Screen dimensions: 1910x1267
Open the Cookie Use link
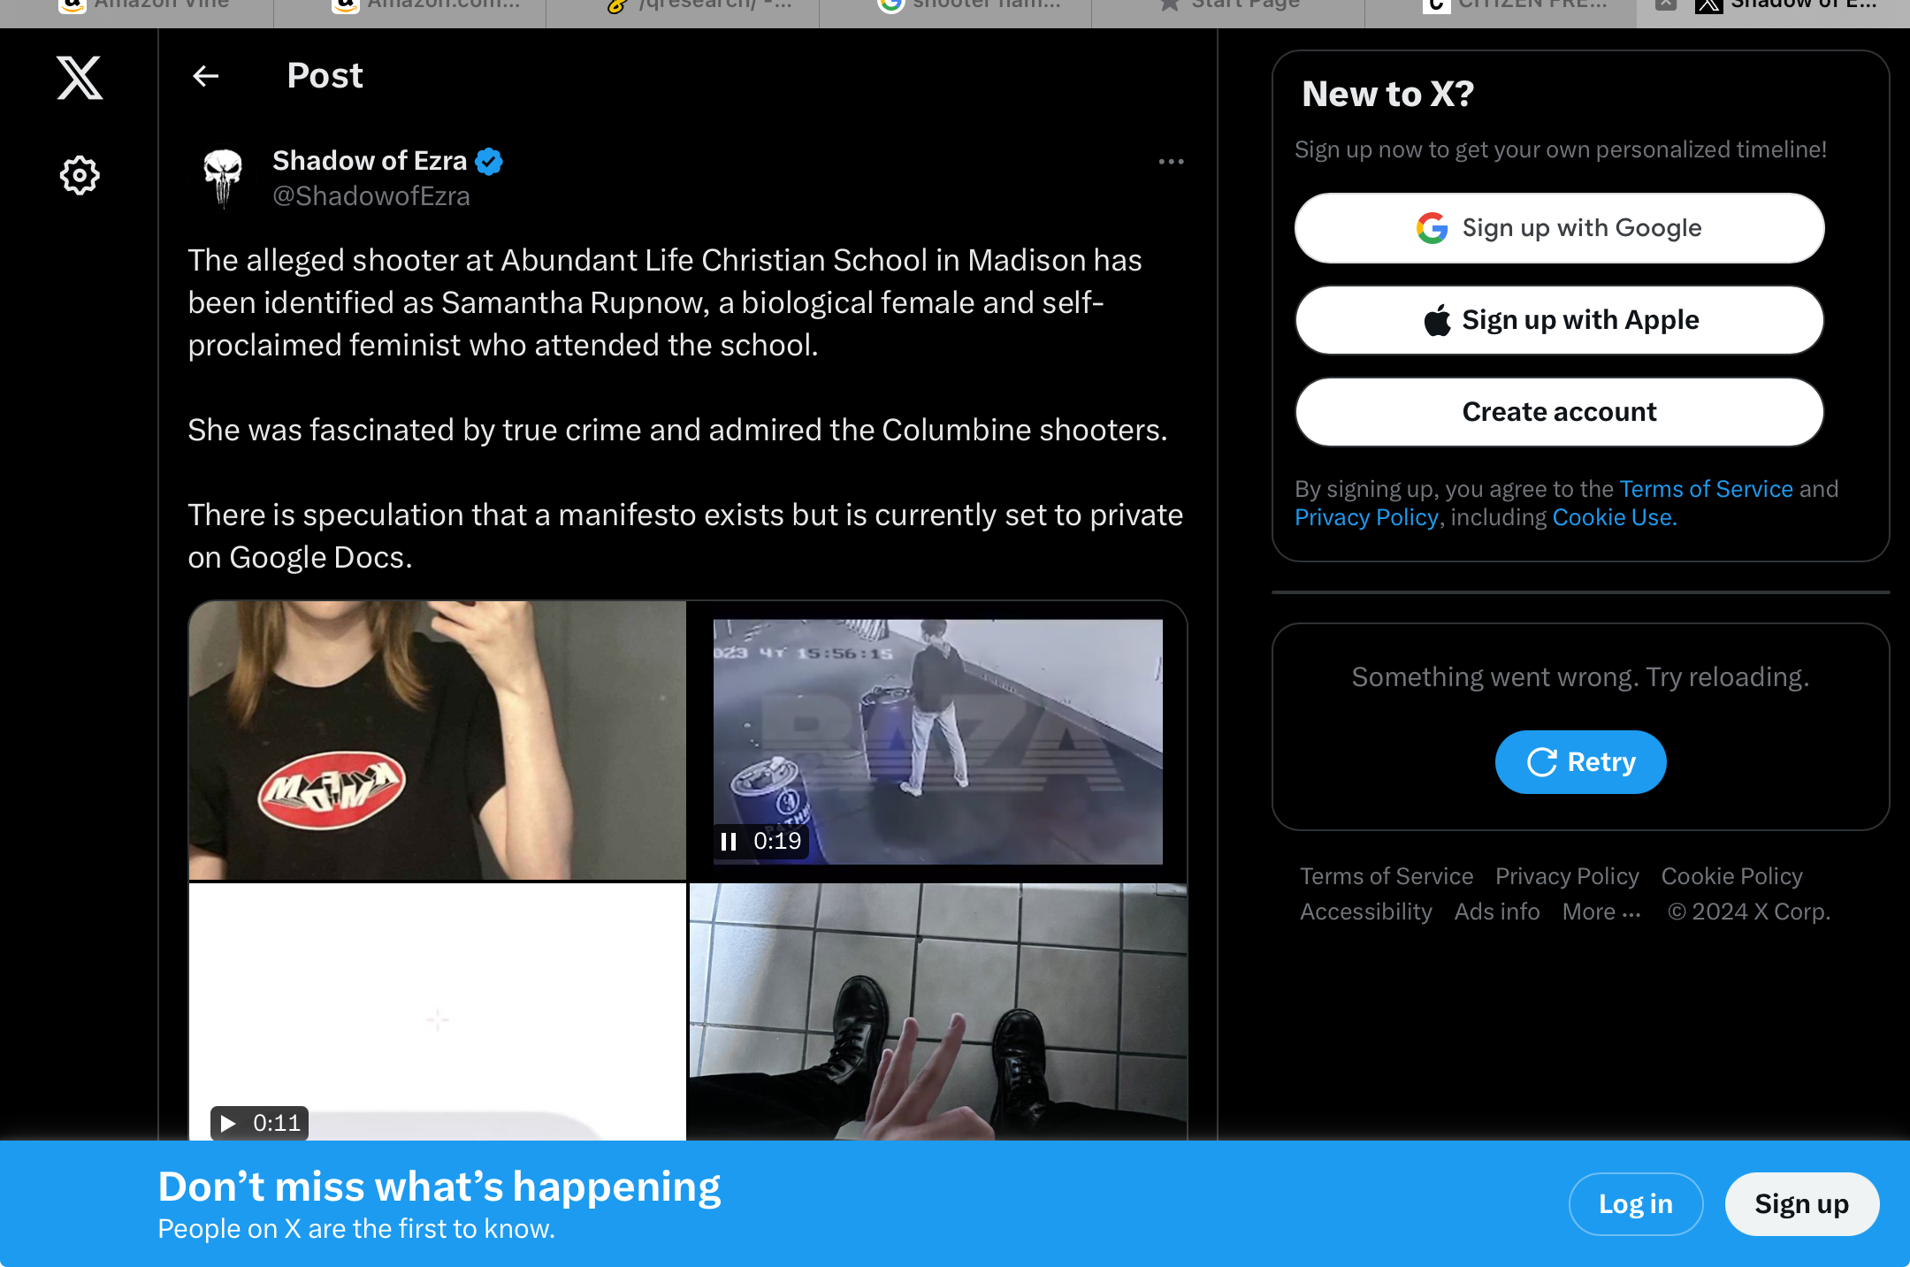click(x=1614, y=517)
